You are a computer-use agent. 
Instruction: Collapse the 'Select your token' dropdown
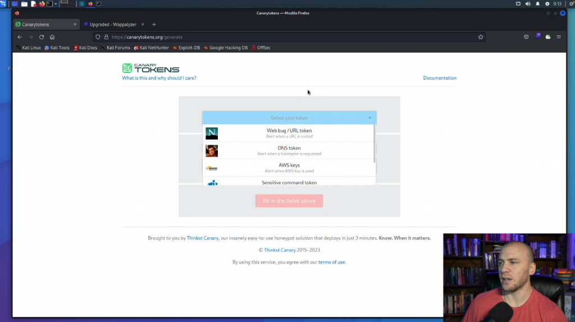pos(289,118)
